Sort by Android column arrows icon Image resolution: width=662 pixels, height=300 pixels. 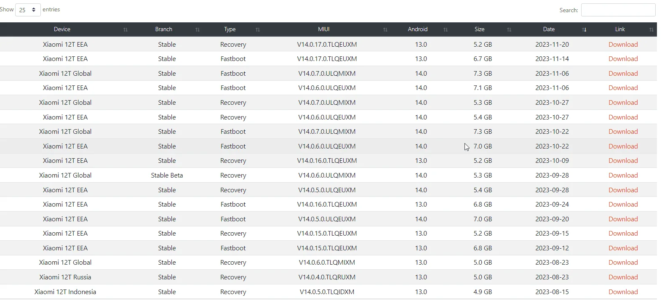coord(446,29)
